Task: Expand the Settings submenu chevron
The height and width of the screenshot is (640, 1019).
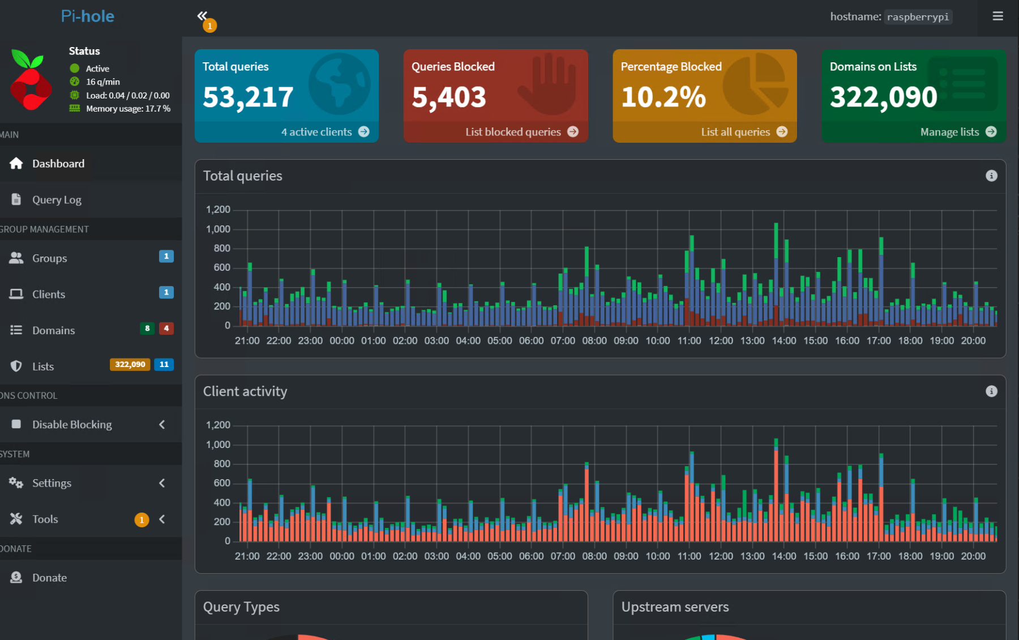Action: coord(162,483)
